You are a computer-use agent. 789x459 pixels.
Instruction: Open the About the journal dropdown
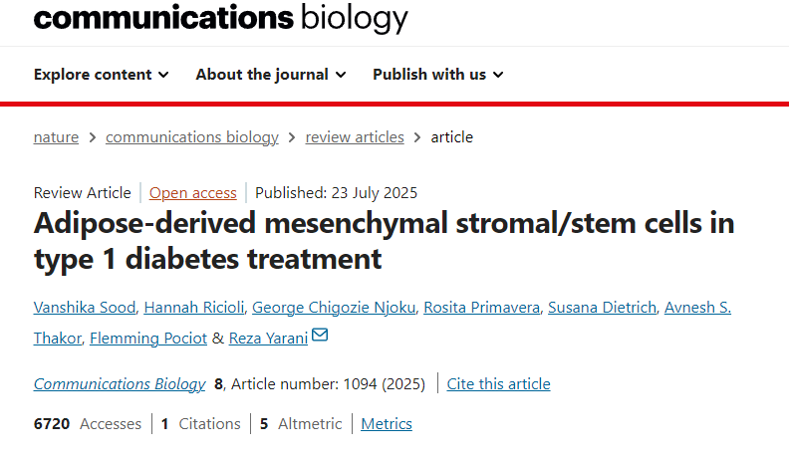coord(271,75)
